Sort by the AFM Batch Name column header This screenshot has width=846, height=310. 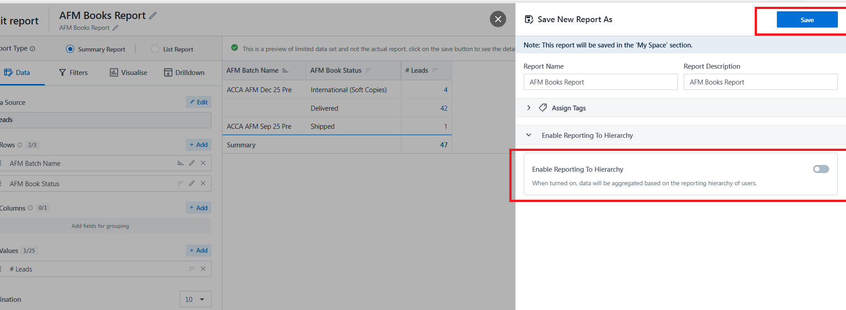pyautogui.click(x=285, y=70)
